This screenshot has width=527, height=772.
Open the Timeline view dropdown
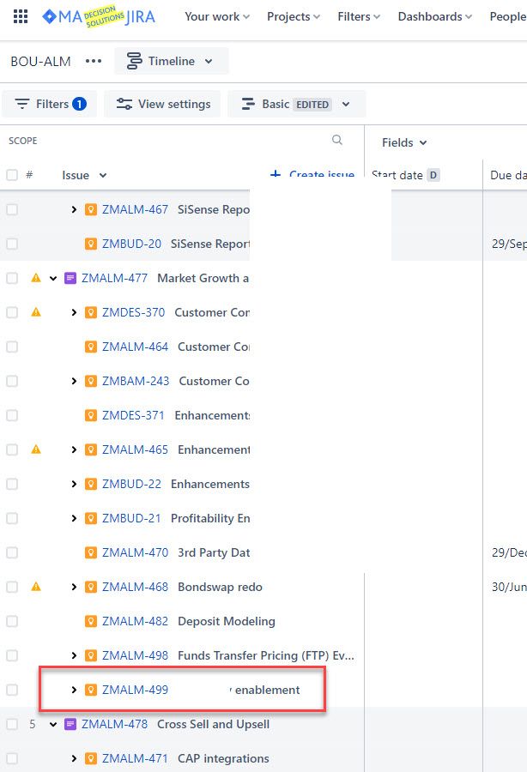171,61
